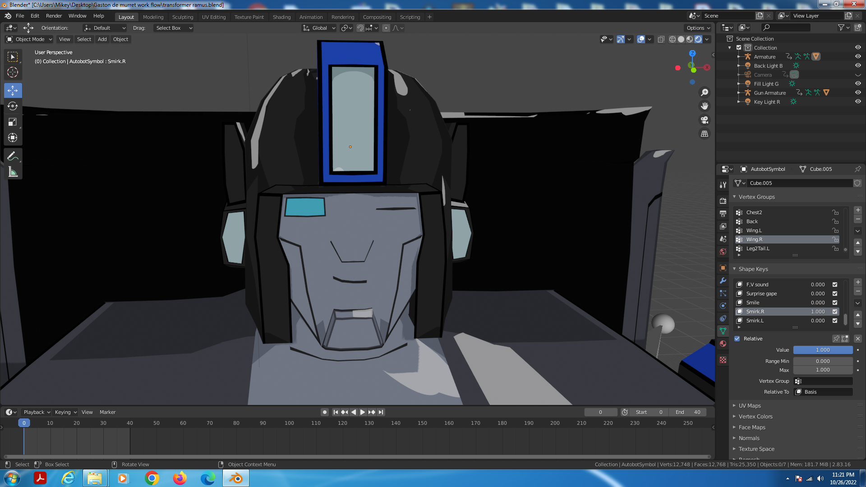
Task: Click the pan view hand icon
Action: point(705,106)
